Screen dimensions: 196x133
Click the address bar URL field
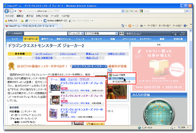pyautogui.click(x=70, y=11)
